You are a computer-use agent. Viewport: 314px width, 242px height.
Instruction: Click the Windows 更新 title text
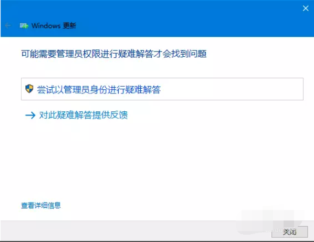pos(54,26)
